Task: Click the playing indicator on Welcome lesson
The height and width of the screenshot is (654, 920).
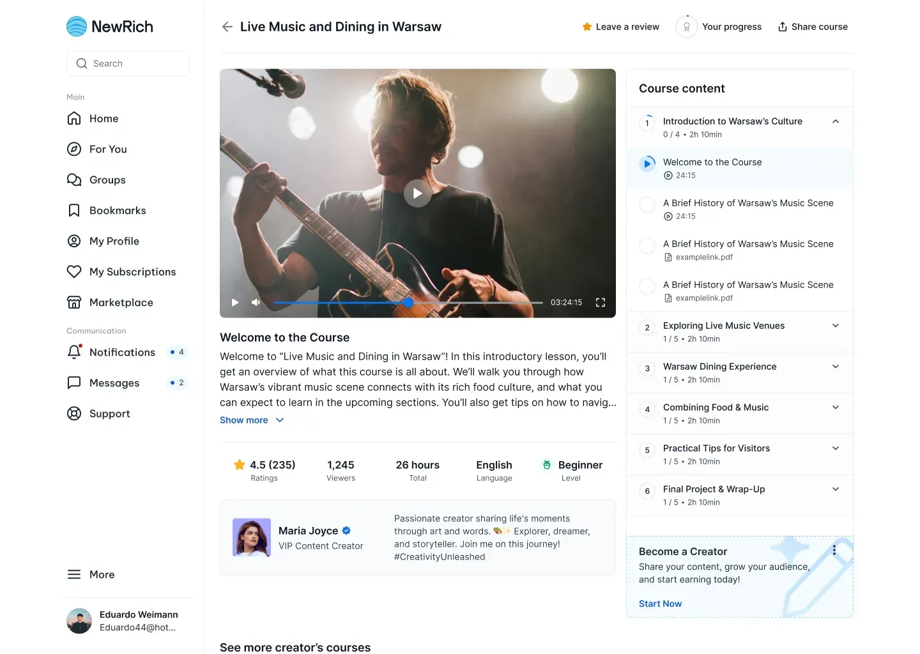Action: pos(647,163)
